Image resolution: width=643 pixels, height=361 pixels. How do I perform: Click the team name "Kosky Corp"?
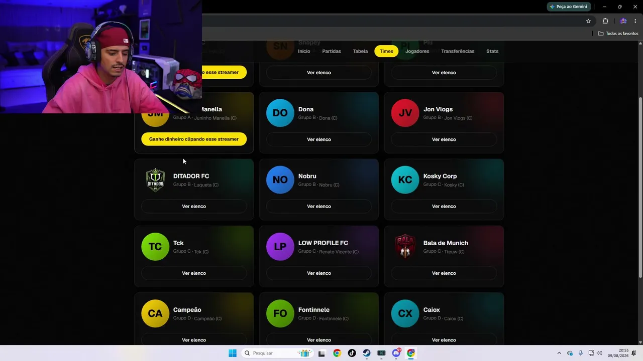click(x=440, y=176)
